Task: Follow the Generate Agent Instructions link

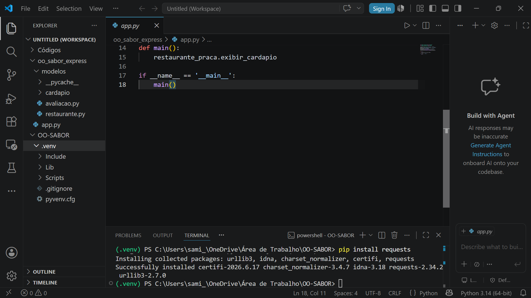Action: coord(491,150)
